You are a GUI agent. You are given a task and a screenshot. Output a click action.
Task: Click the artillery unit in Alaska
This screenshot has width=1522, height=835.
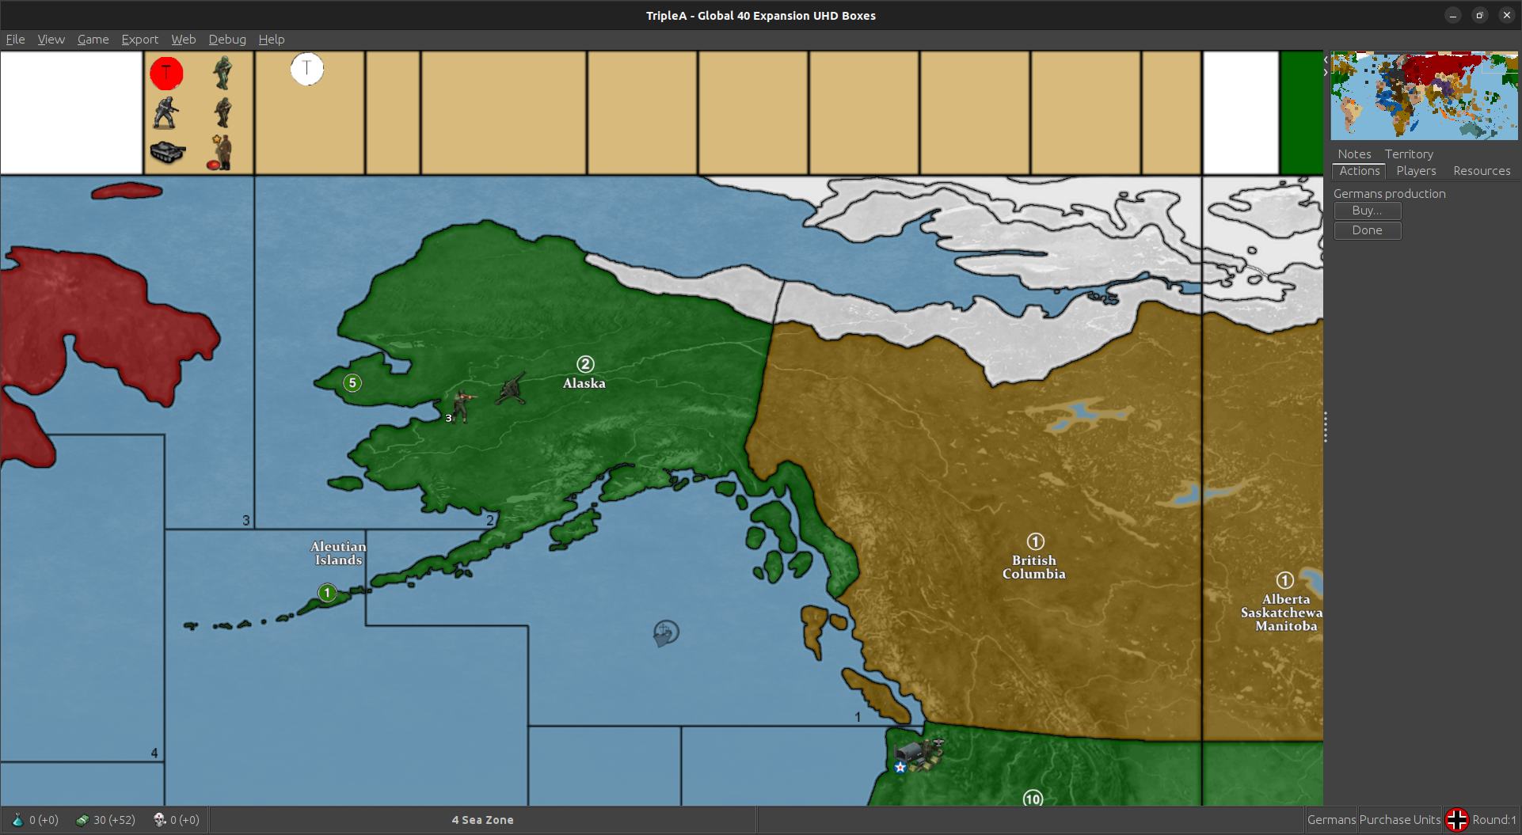(x=511, y=389)
